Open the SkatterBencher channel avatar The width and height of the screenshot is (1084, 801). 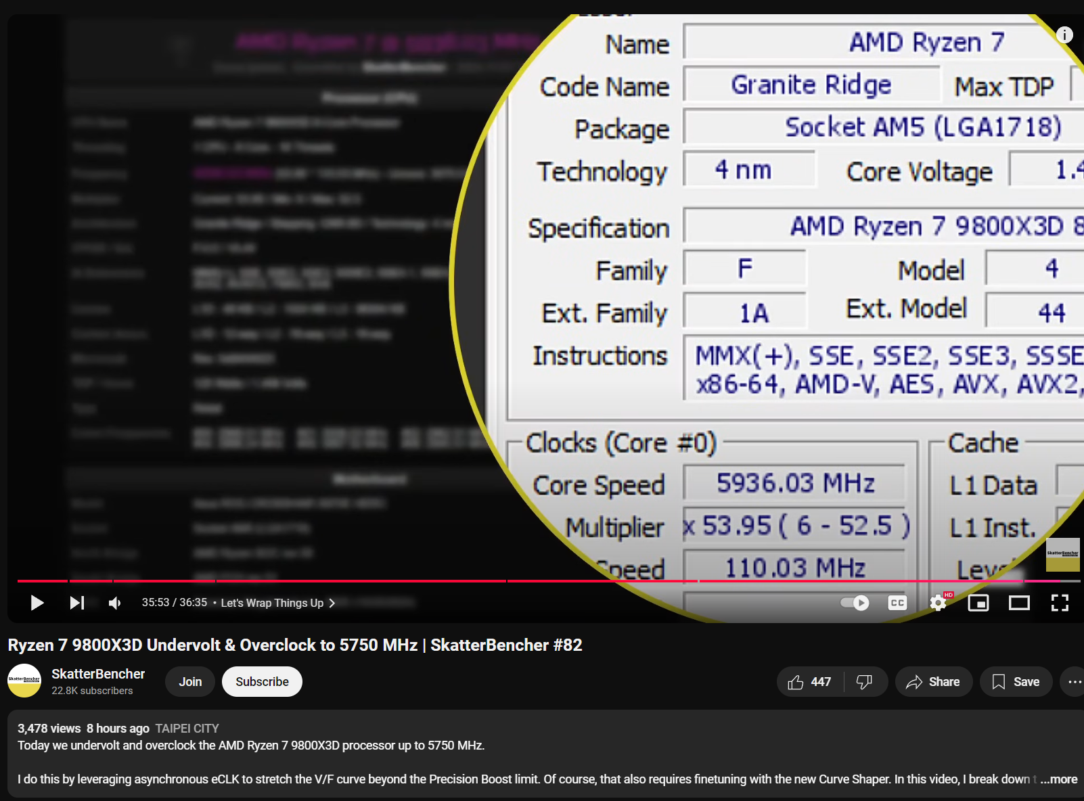coord(24,681)
